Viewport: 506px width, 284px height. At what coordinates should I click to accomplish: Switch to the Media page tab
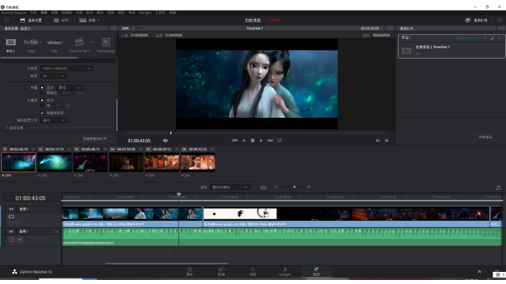(x=190, y=271)
